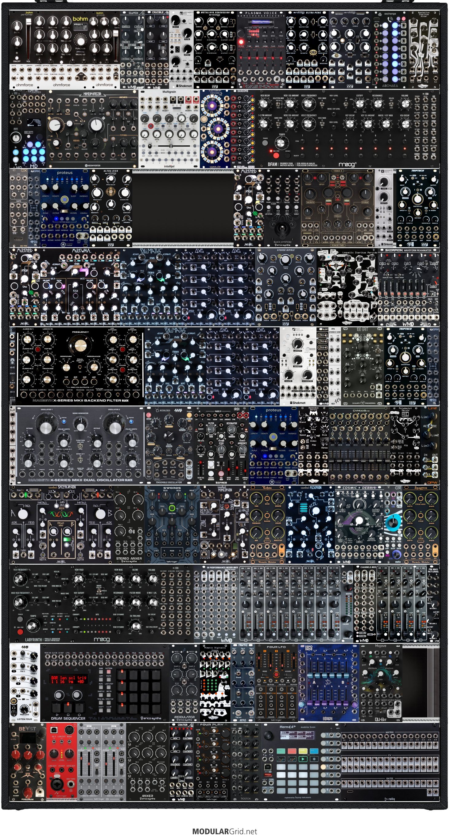Click the Cutoff knob on DFAM

tap(359, 104)
